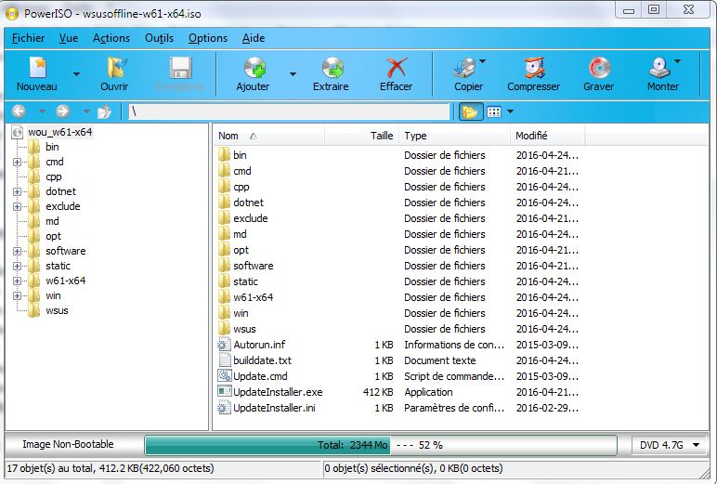Open the Ajouter dropdown arrow
The image size is (717, 484).
pyautogui.click(x=293, y=74)
